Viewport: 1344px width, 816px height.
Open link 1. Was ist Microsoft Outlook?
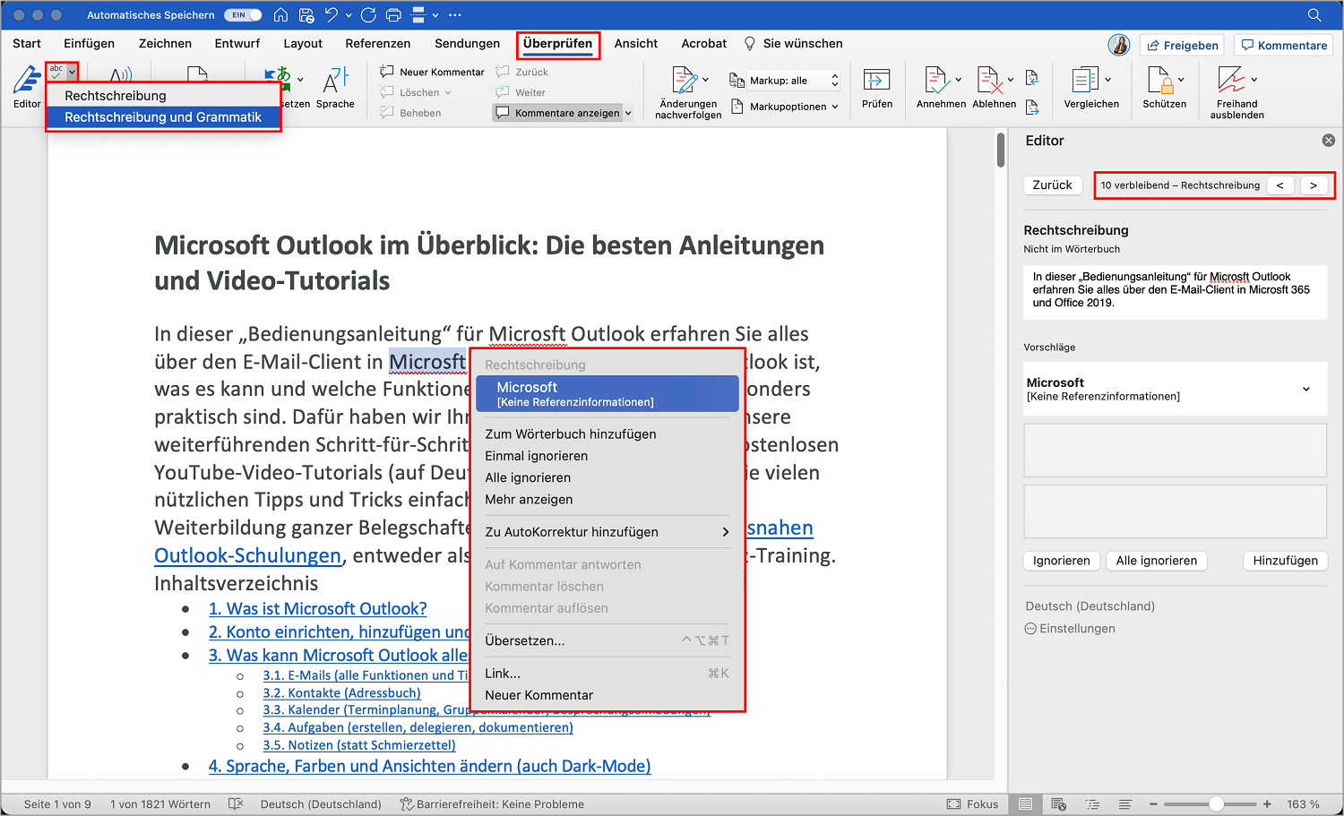click(x=317, y=609)
